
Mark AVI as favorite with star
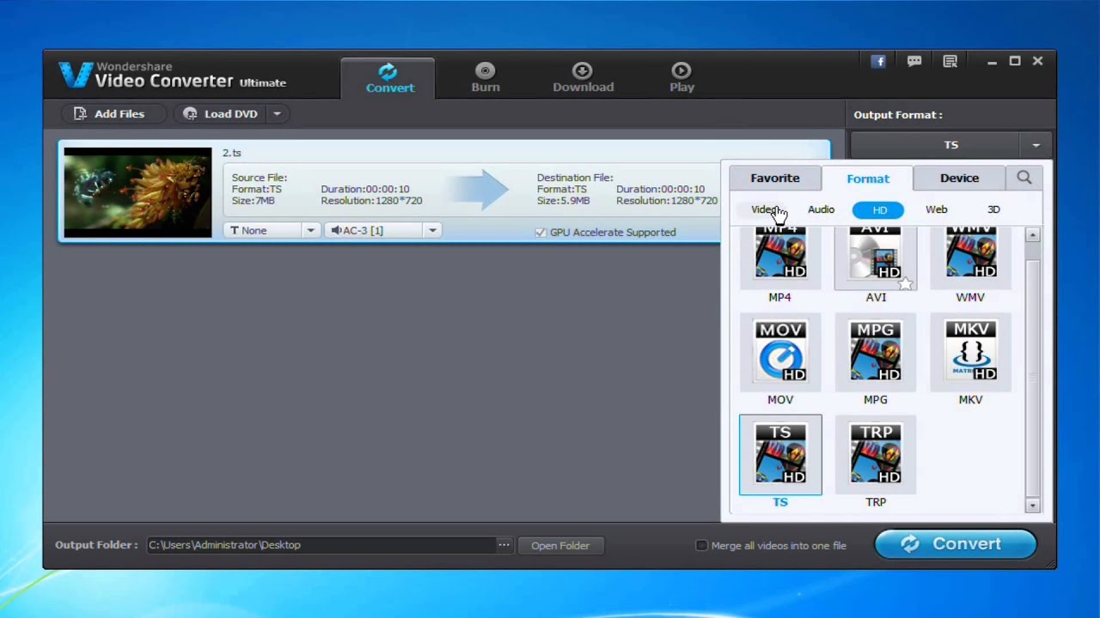(x=905, y=284)
